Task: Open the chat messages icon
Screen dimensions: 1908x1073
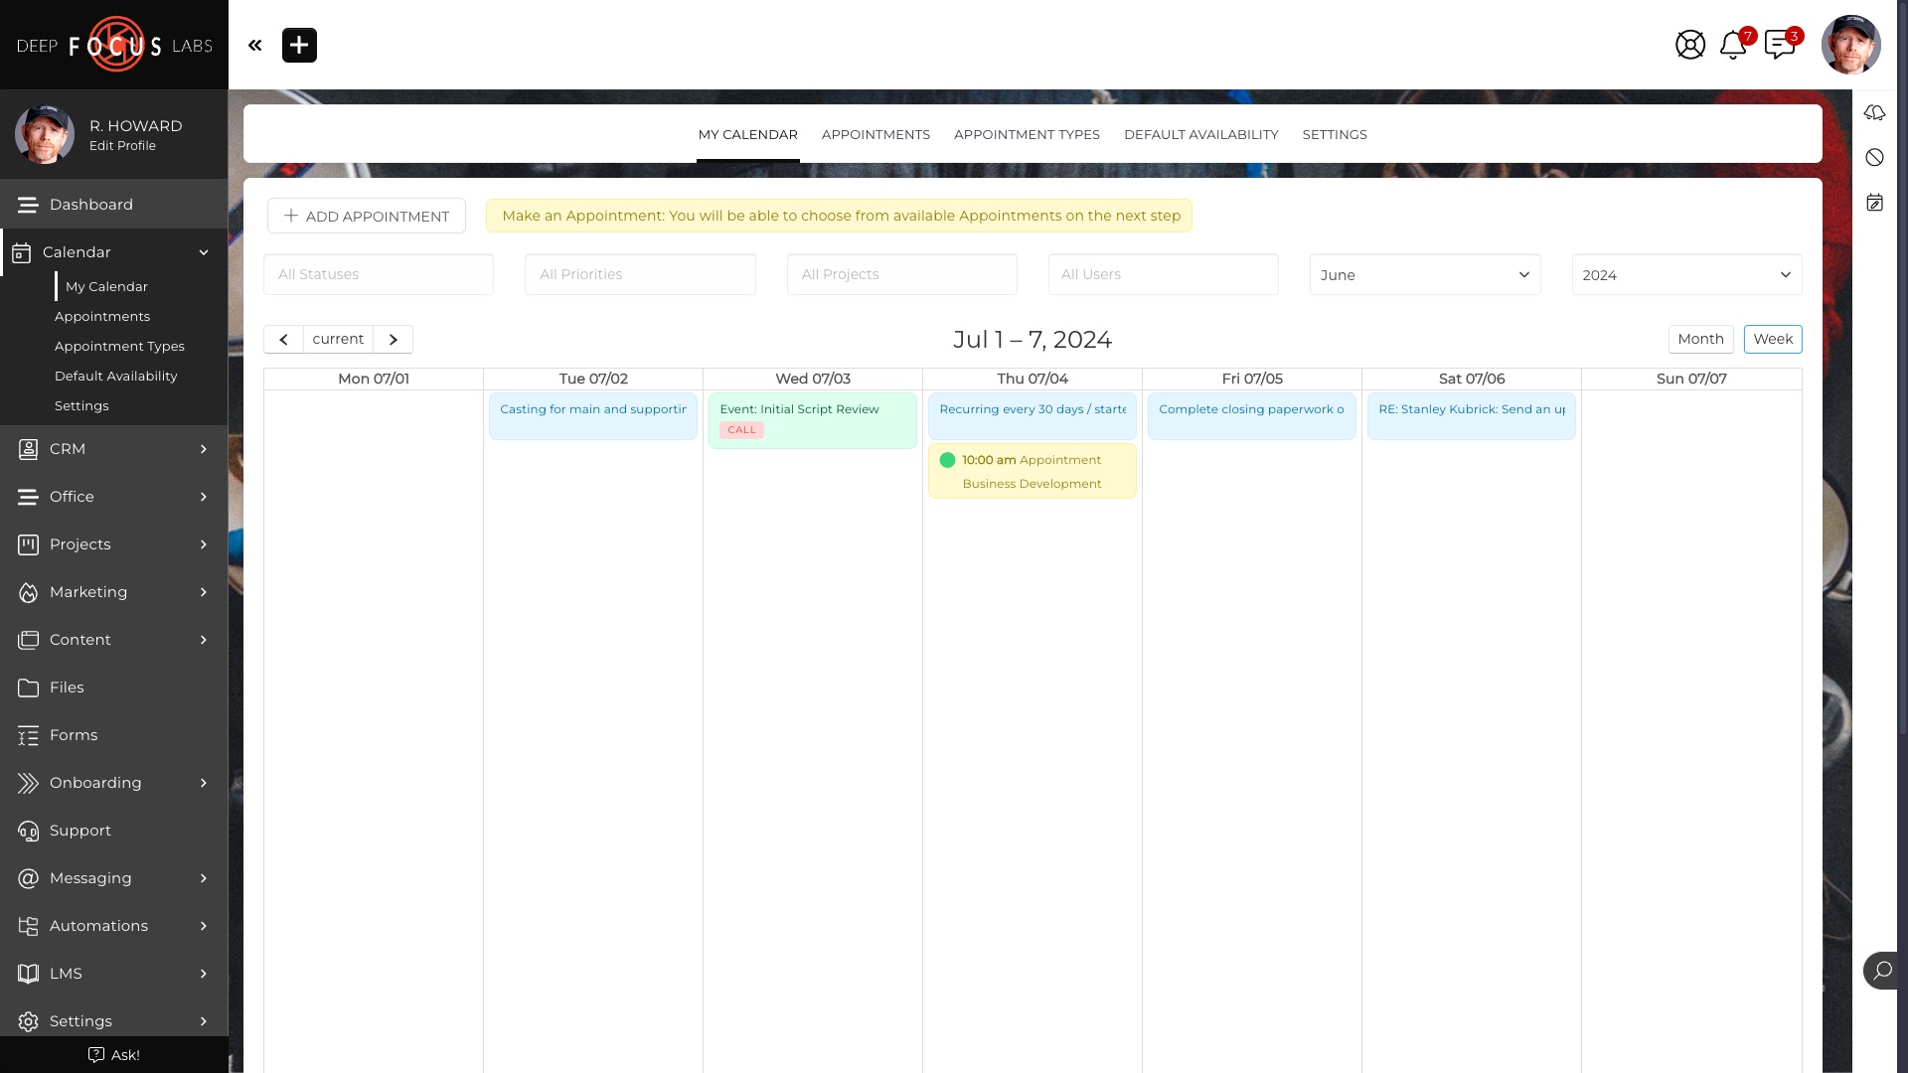Action: pos(1779,45)
